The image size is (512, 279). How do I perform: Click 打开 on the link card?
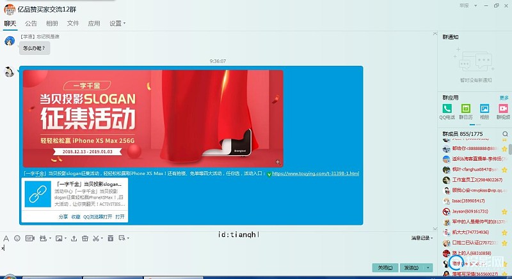point(120,217)
